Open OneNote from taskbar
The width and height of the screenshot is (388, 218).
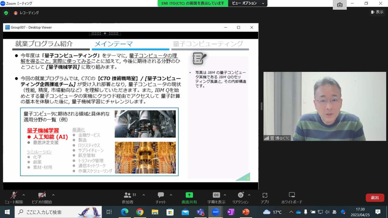(x=231, y=212)
